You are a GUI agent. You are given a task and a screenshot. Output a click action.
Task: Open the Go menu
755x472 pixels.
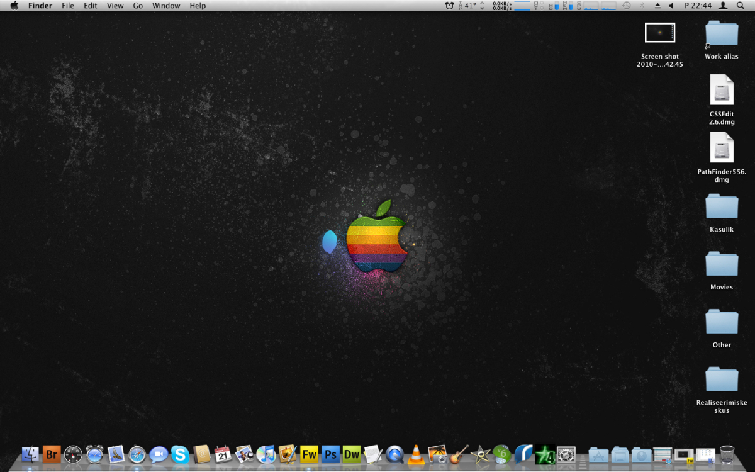click(138, 6)
